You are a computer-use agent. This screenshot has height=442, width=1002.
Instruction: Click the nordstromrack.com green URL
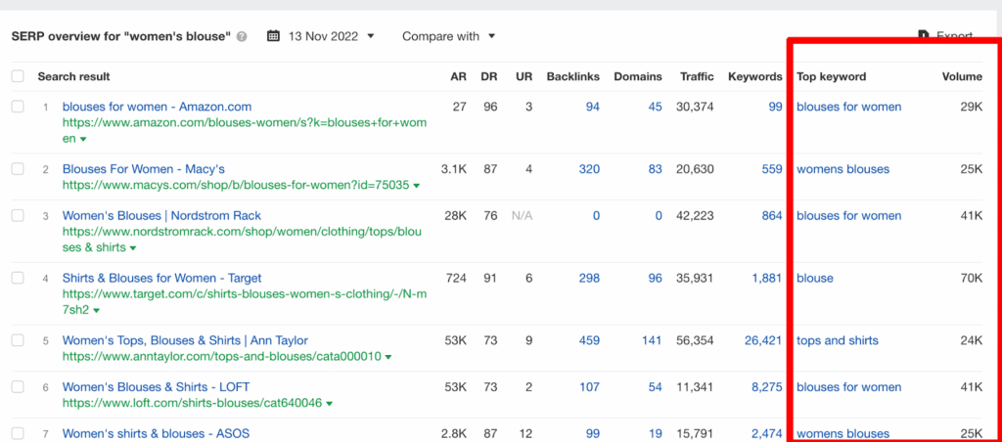tap(242, 240)
